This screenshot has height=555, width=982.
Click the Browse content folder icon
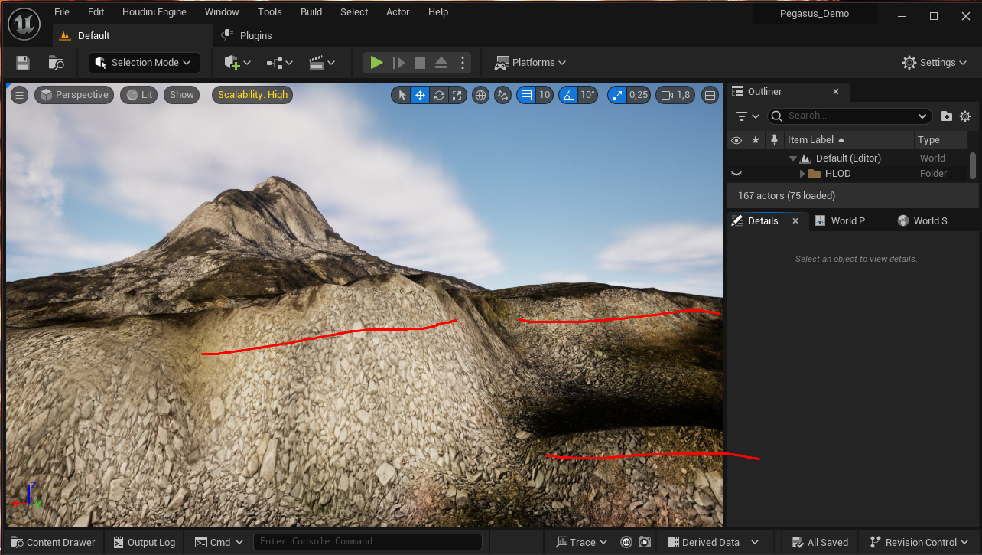(x=56, y=63)
